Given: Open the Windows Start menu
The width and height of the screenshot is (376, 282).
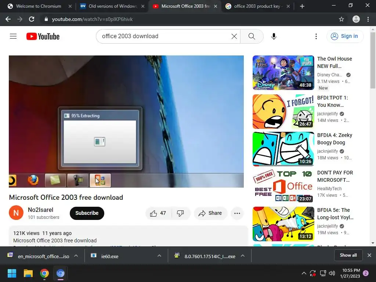Looking at the screenshot, I should [x=12, y=273].
